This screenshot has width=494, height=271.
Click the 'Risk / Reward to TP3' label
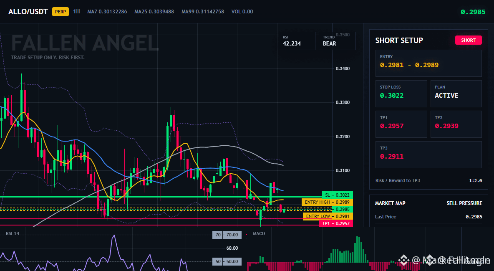398,180
